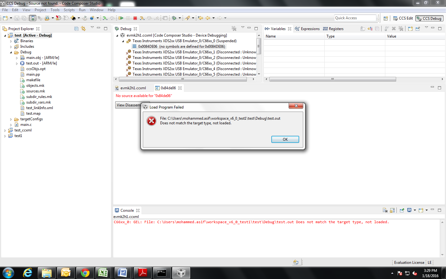Toggle Show Type Names in Variables view
446x279 pixels.
click(x=363, y=29)
